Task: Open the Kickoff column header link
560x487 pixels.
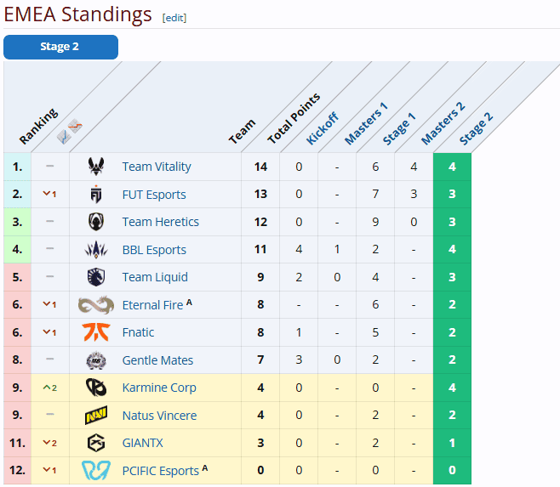Action: tap(323, 128)
